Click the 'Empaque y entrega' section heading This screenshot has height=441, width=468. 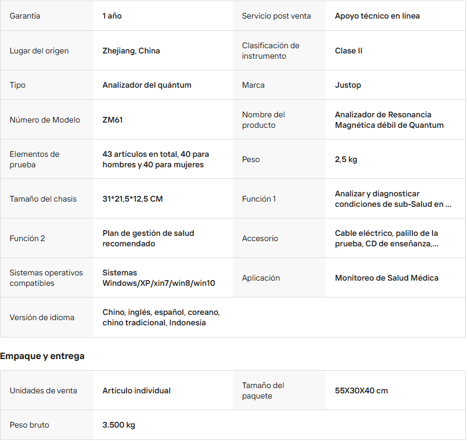click(42, 356)
